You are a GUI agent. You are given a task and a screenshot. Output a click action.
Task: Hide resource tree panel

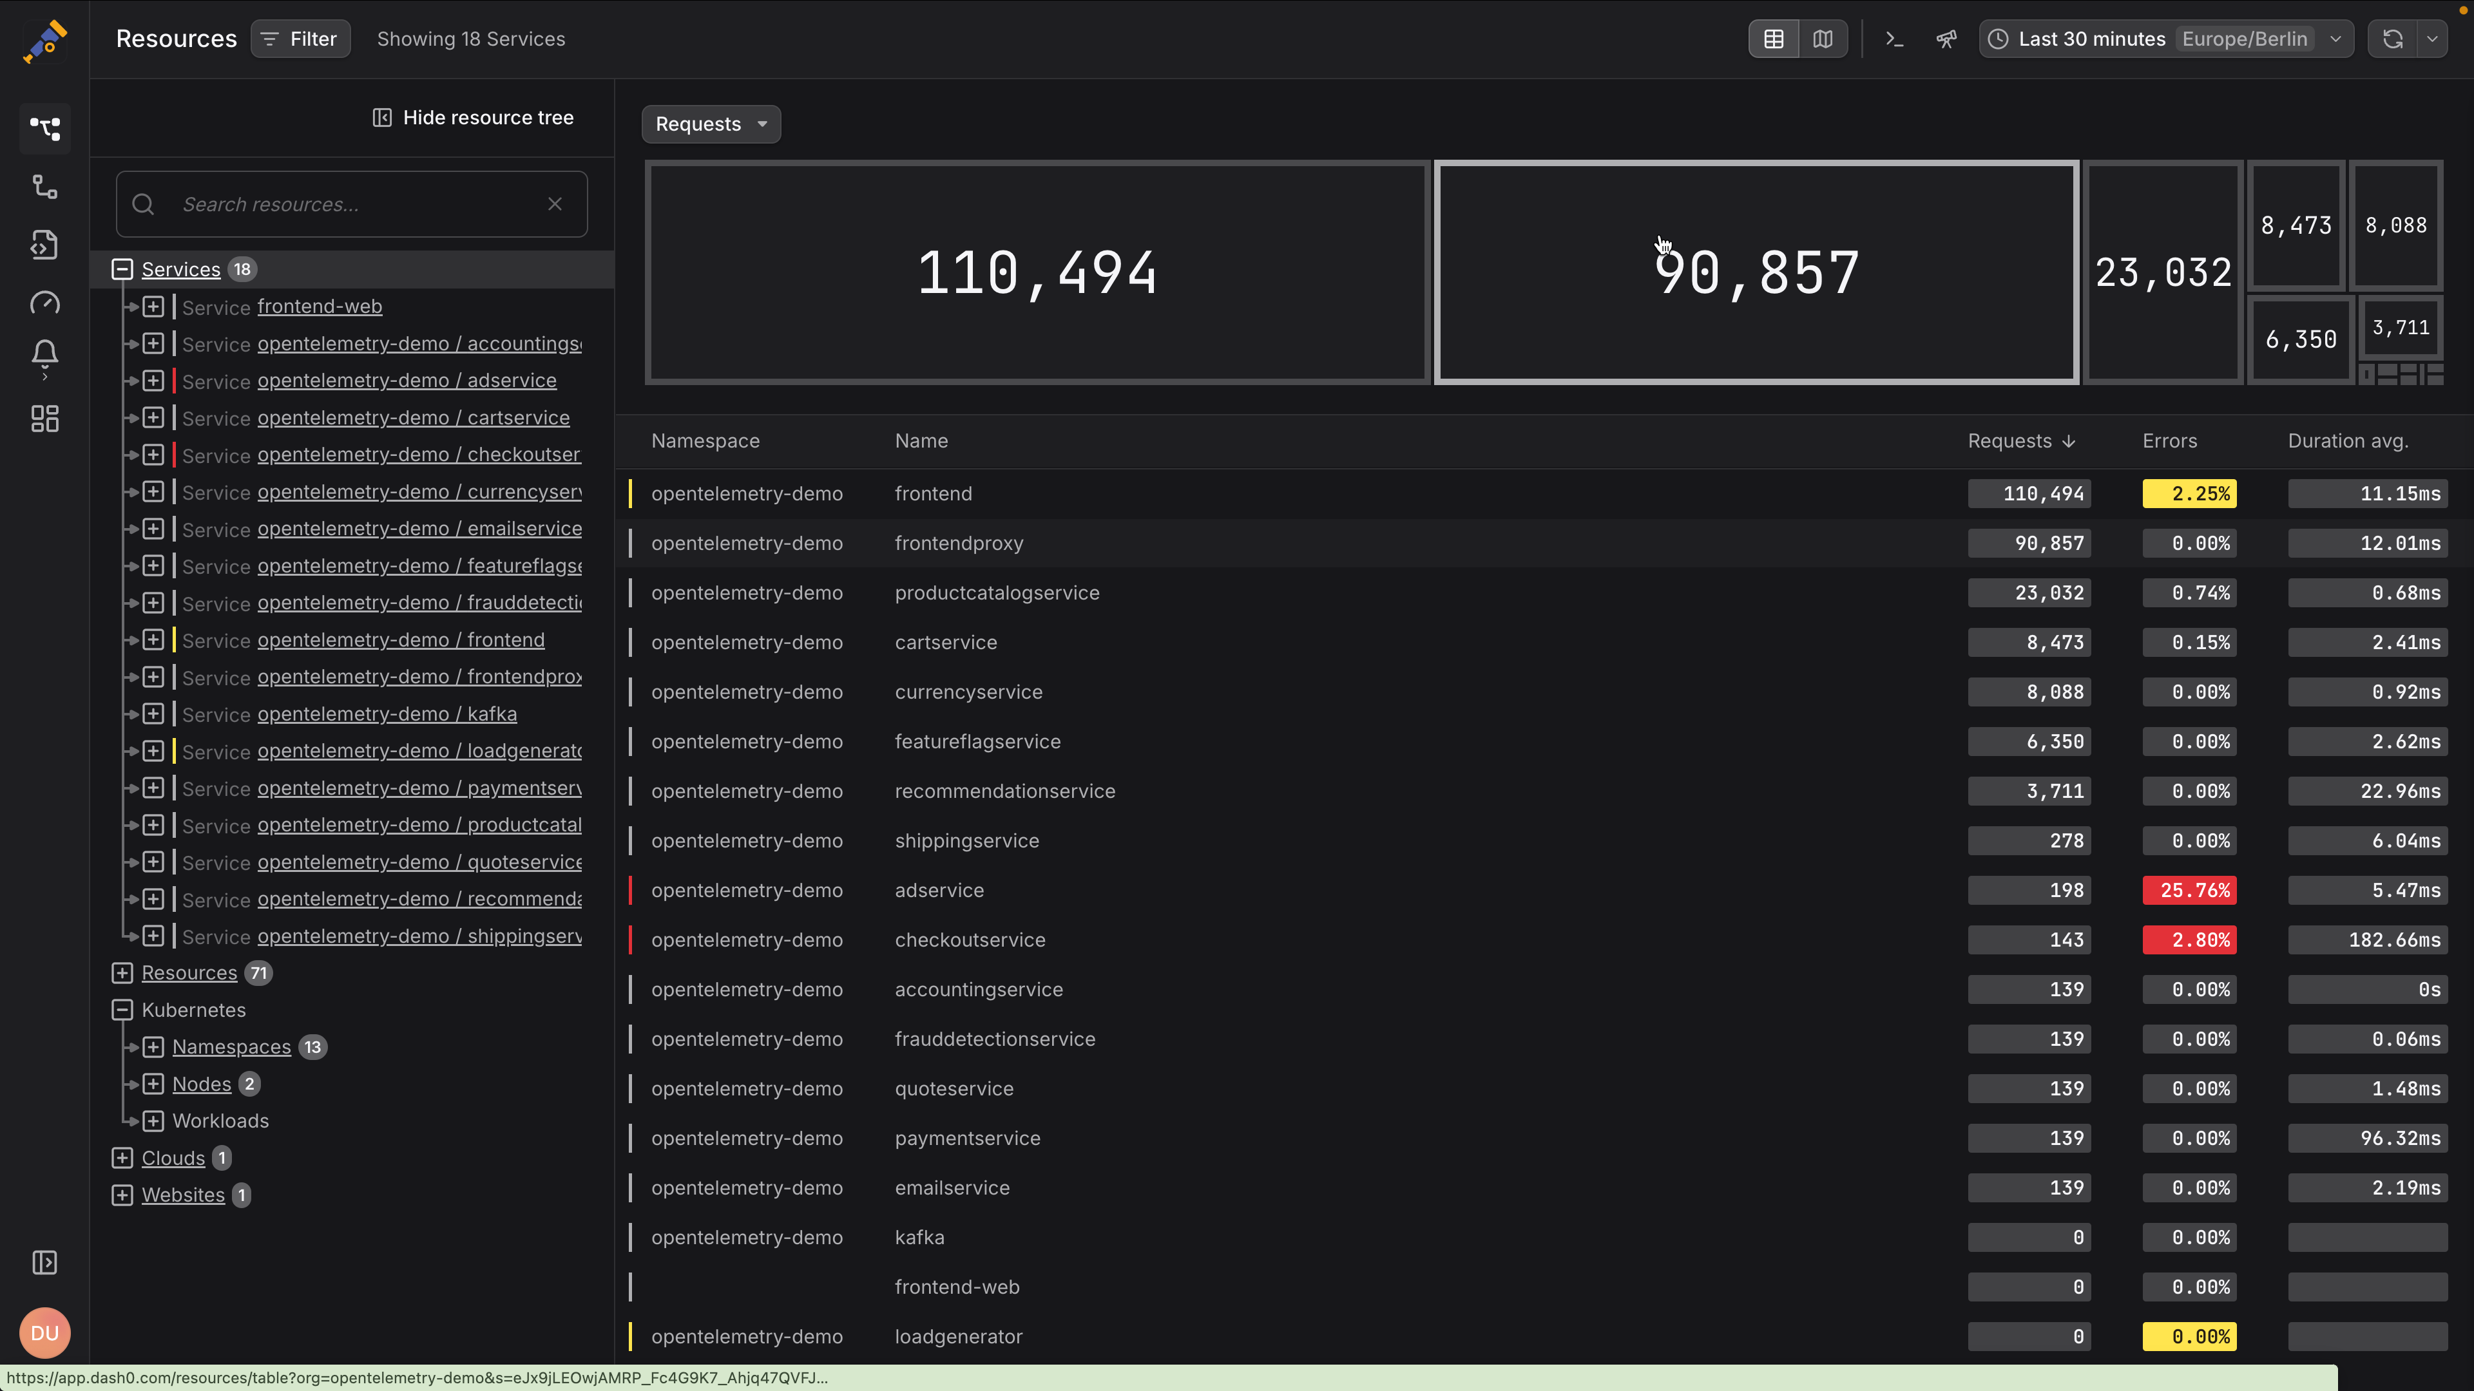(x=472, y=117)
